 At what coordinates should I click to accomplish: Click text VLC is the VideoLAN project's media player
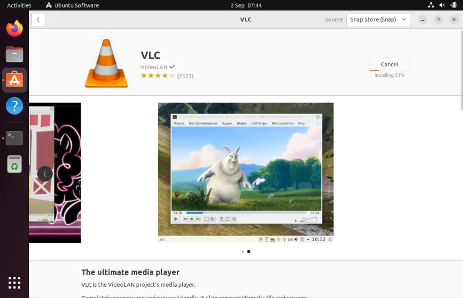138,285
